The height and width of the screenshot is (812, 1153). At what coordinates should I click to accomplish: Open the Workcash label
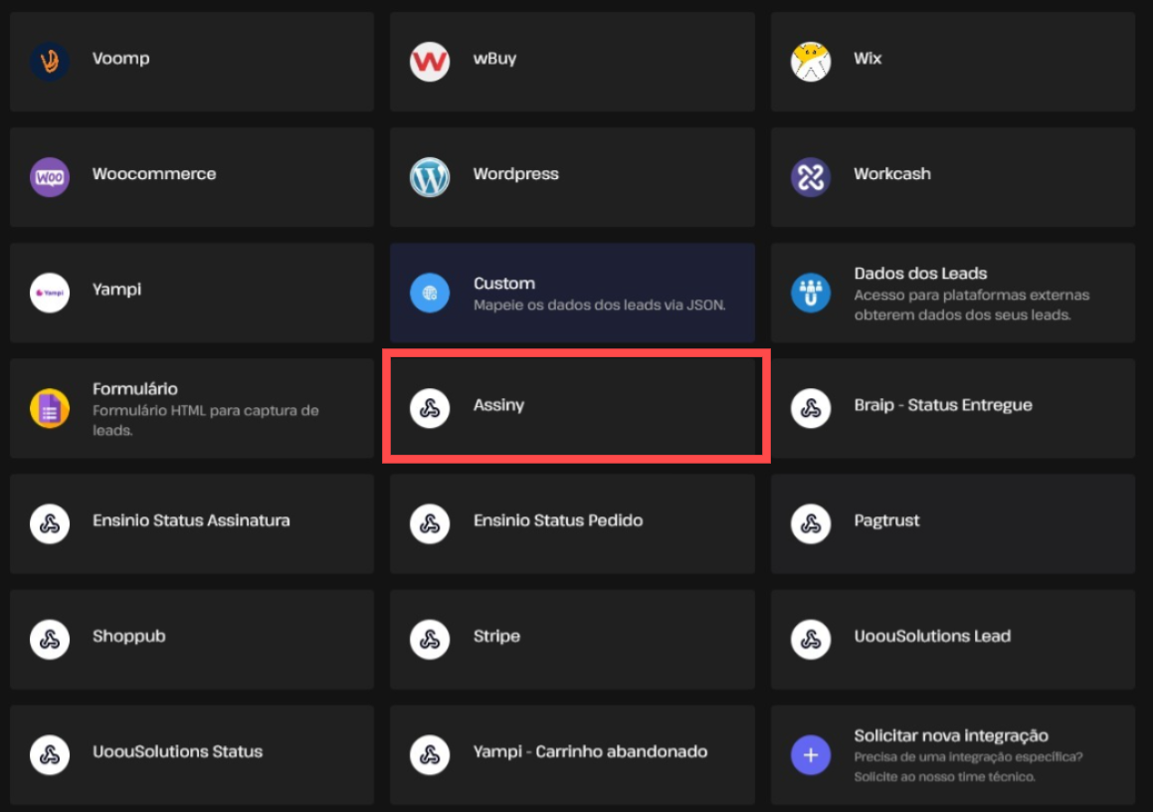coord(892,173)
